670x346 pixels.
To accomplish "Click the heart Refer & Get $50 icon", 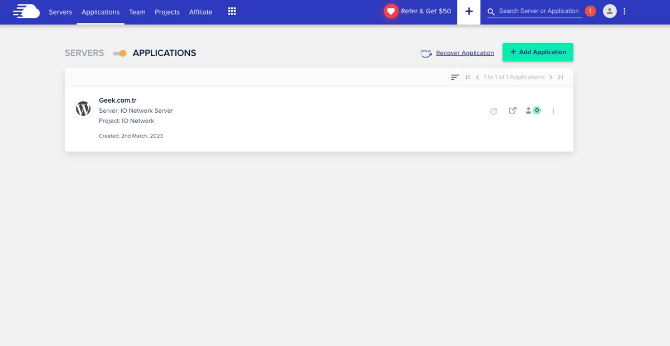I will pos(391,11).
